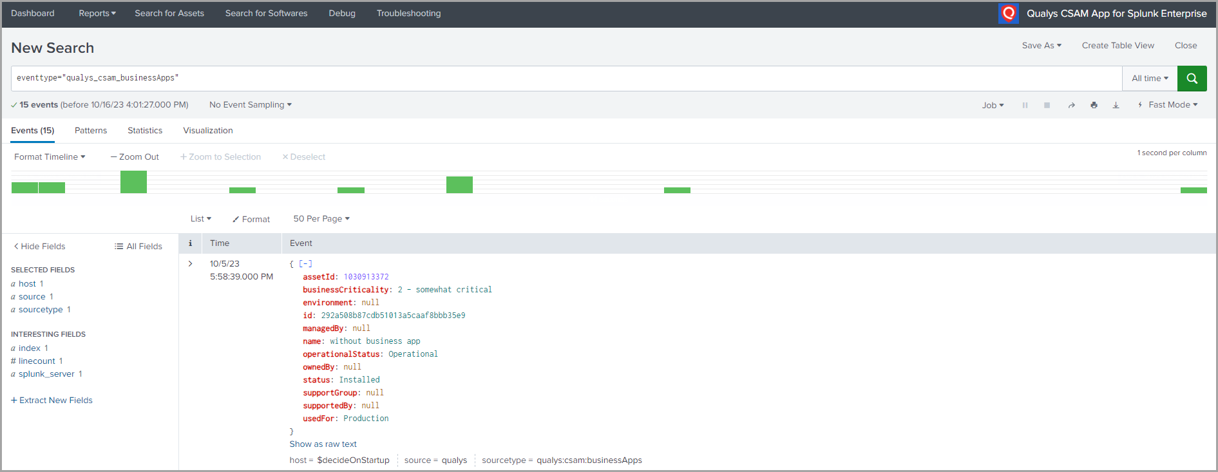Switch to the Visualization tab

[208, 130]
